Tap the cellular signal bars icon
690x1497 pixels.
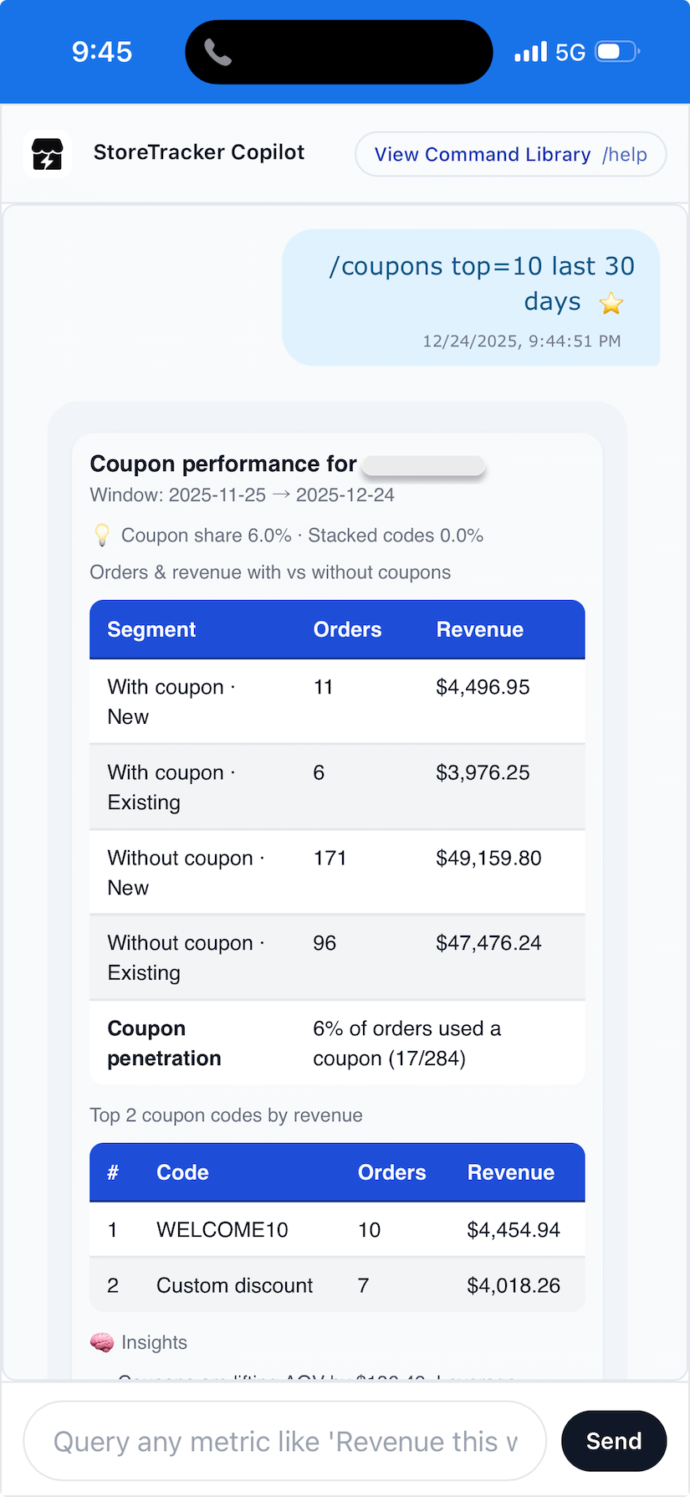tap(530, 52)
